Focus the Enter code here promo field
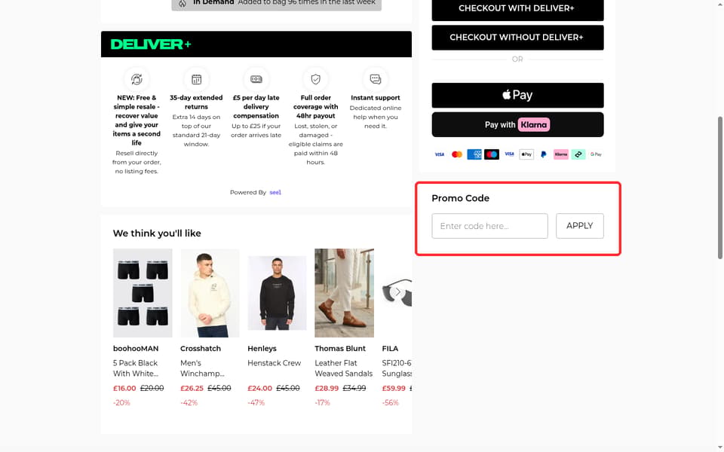The width and height of the screenshot is (724, 452). click(x=489, y=226)
